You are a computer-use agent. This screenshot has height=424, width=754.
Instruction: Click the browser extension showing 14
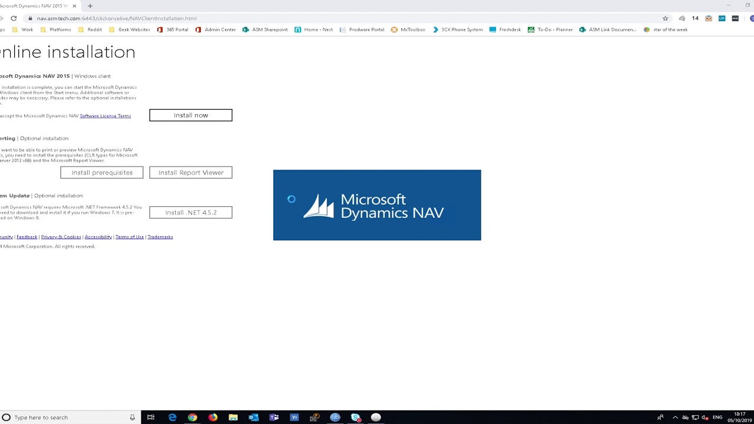(x=695, y=18)
